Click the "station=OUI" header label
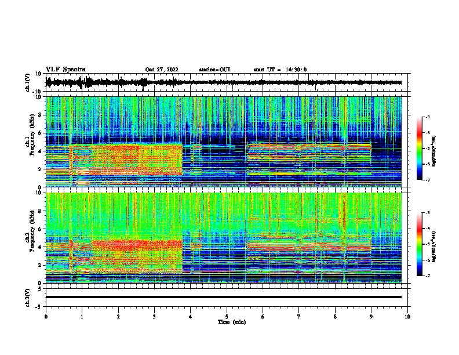Image resolution: width=459 pixels, height=355 pixels. (x=214, y=70)
